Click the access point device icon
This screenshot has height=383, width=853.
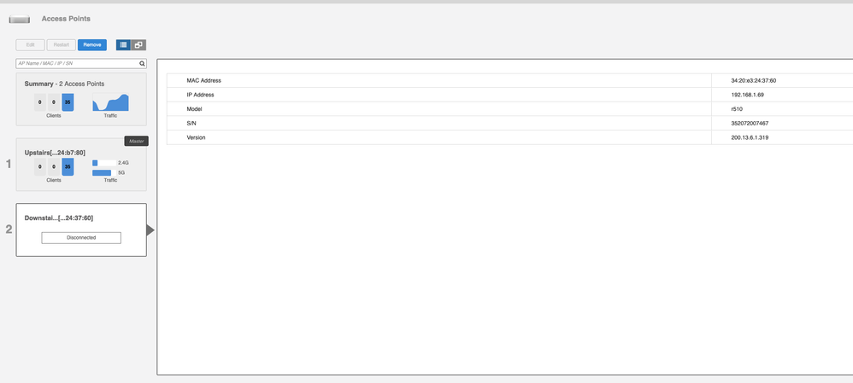pos(19,19)
